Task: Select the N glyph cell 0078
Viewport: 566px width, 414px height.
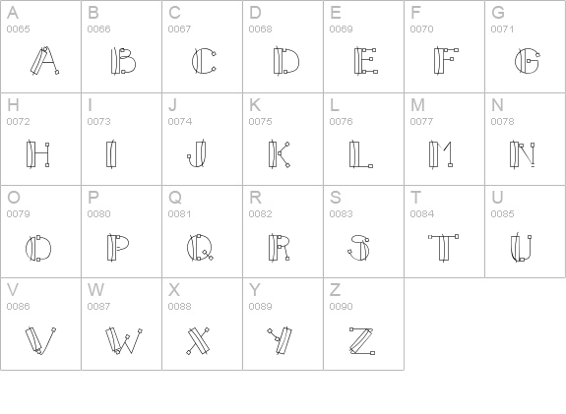Action: pos(526,140)
